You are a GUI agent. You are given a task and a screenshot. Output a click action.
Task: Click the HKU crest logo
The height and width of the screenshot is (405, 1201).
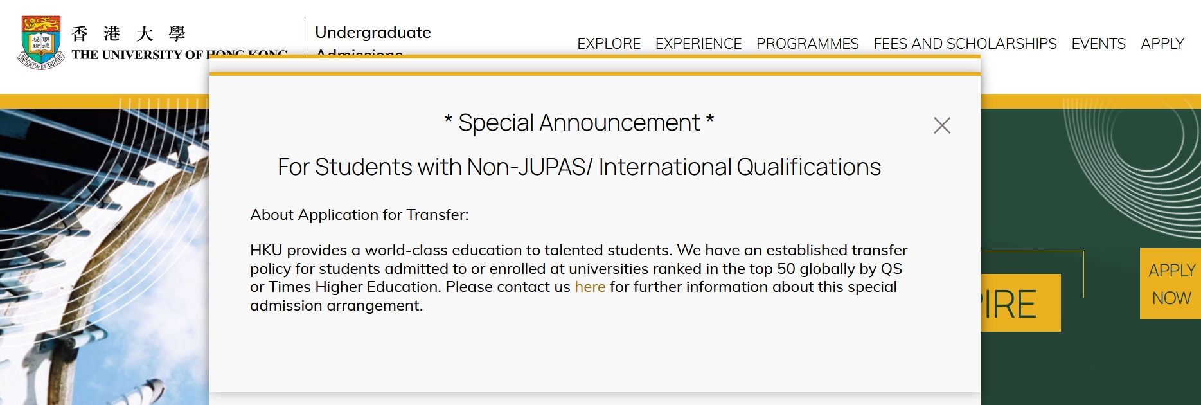click(41, 42)
